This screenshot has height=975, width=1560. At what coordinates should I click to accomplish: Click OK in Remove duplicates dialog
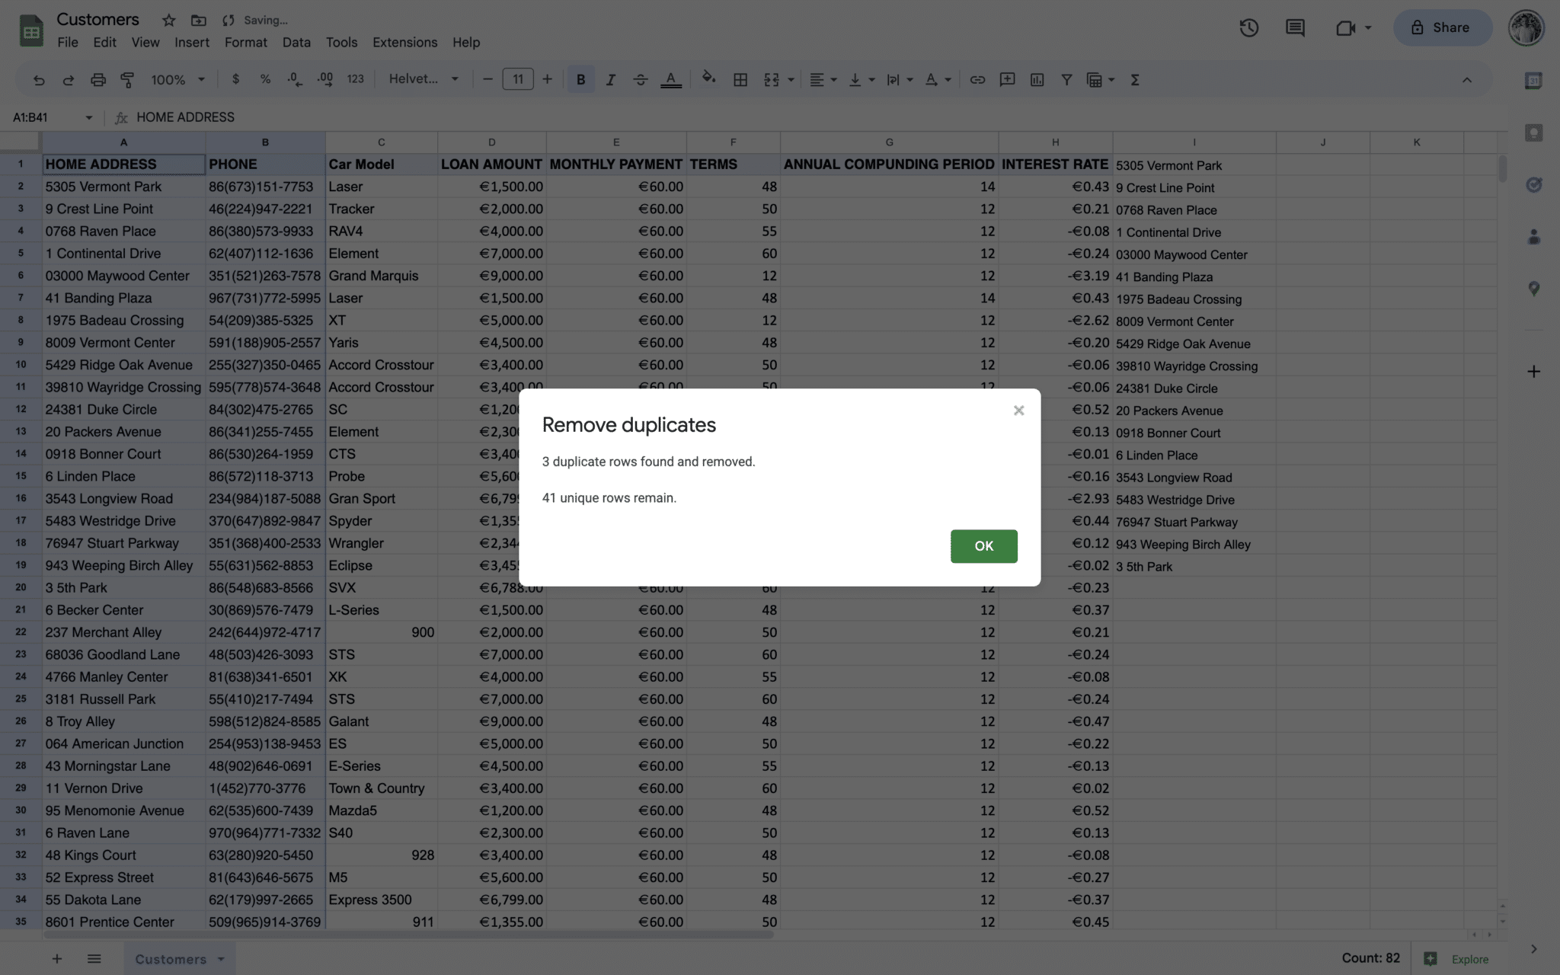[983, 546]
